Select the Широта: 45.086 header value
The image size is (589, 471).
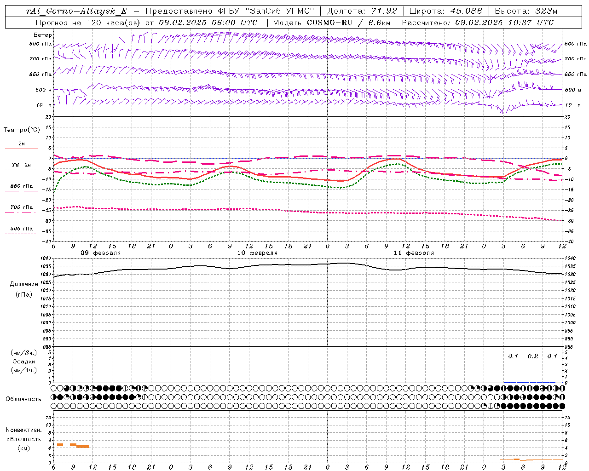[446, 11]
